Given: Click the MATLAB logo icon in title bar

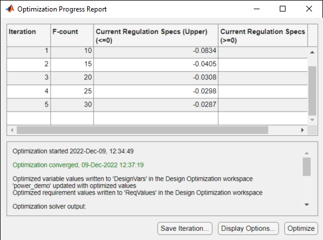Looking at the screenshot, I should tap(10, 9).
